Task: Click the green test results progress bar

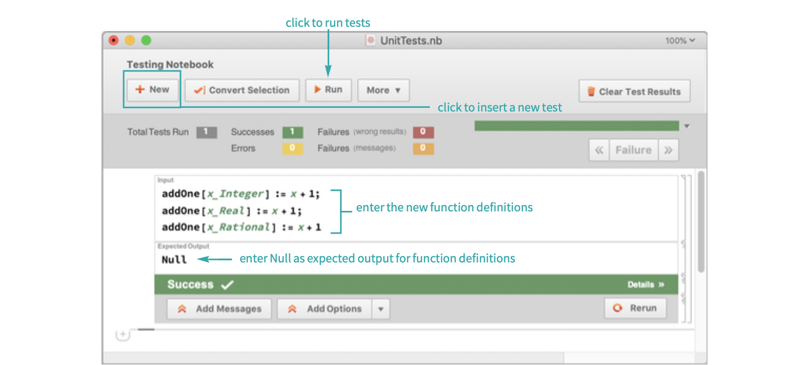Action: coord(577,126)
